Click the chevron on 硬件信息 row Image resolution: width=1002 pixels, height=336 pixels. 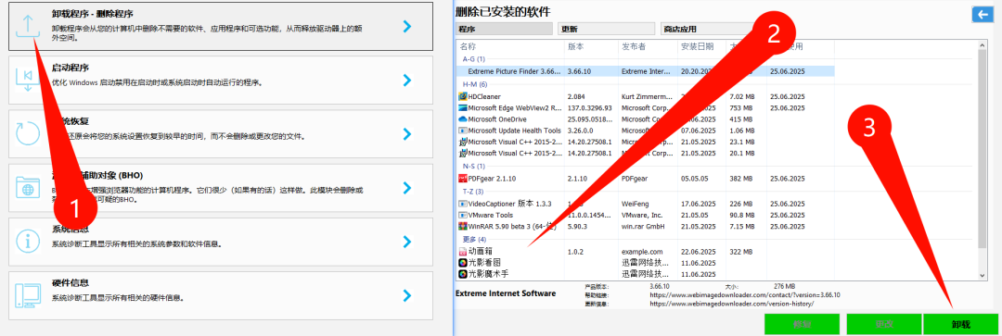pos(407,295)
